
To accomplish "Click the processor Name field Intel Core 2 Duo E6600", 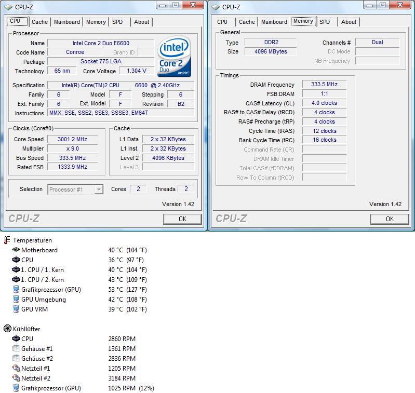I will point(101,43).
